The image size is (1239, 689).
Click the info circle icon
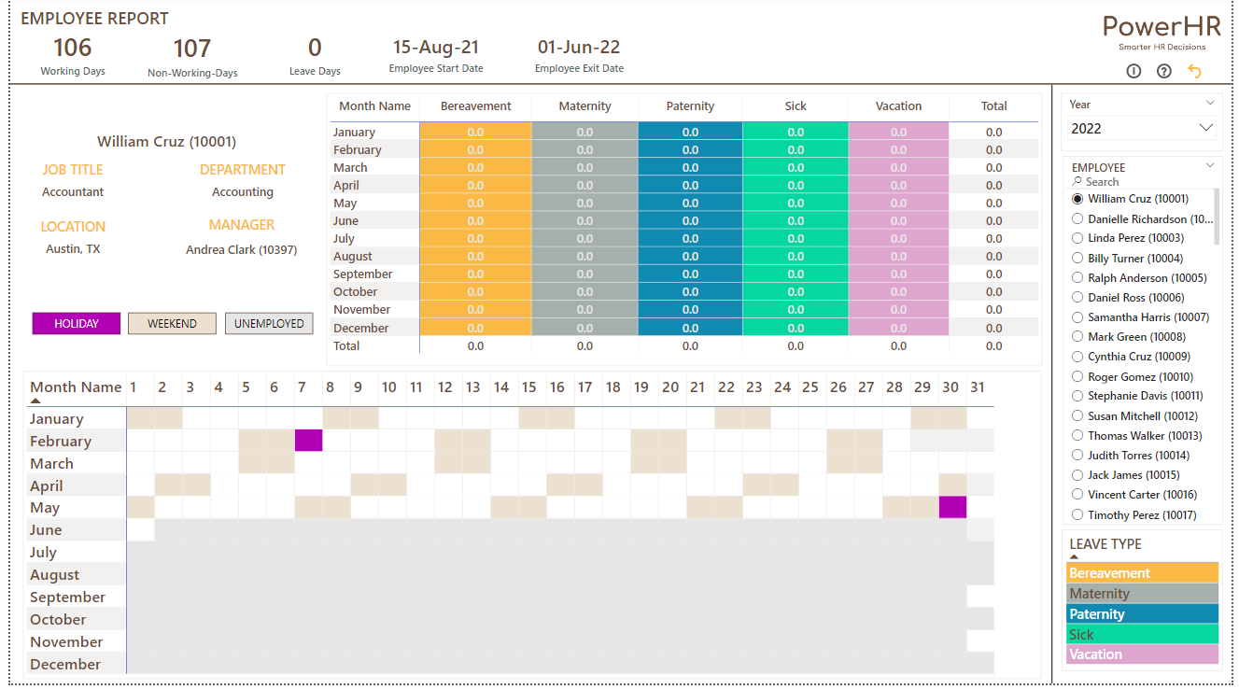point(1133,71)
